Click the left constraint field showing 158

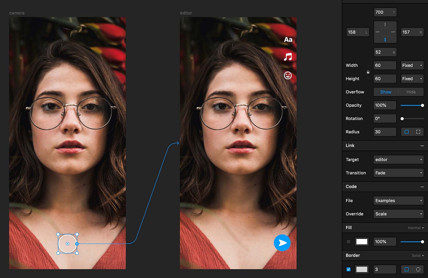point(358,32)
